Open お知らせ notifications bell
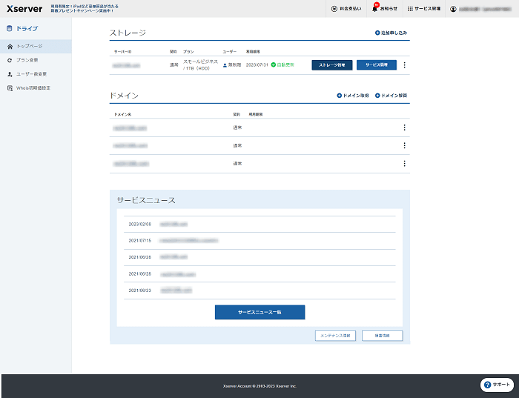Viewport: 519px width, 398px height. point(385,9)
